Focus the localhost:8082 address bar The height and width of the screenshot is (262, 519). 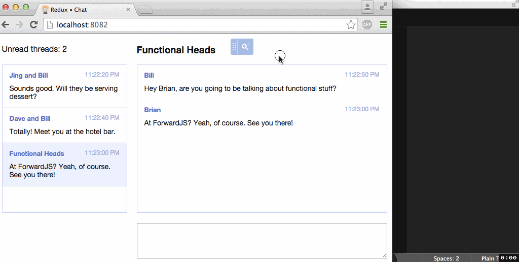coord(200,24)
